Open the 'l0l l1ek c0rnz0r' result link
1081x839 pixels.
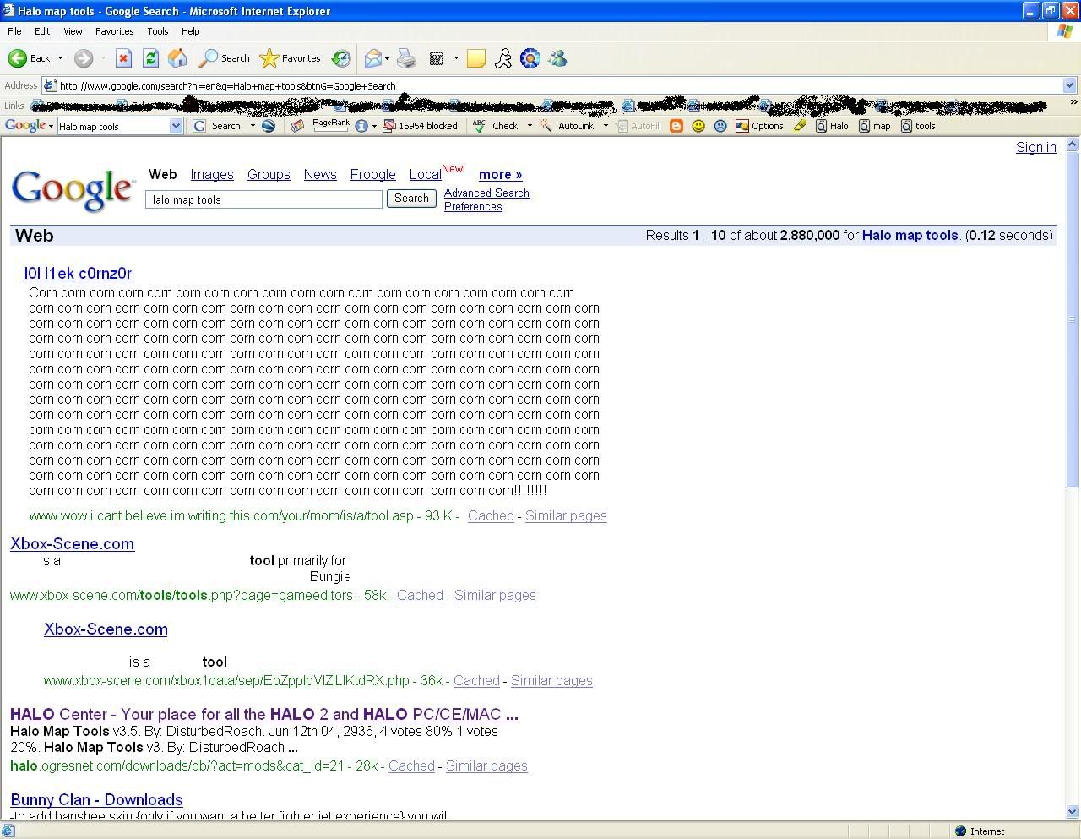[x=78, y=274]
